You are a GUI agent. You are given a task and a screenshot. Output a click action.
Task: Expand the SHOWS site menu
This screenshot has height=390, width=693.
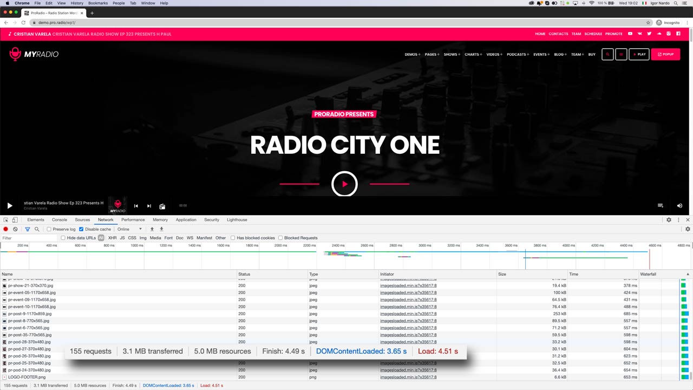tap(452, 54)
